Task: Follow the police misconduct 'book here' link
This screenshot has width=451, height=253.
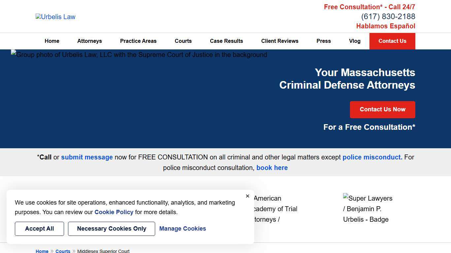Action: (272, 168)
